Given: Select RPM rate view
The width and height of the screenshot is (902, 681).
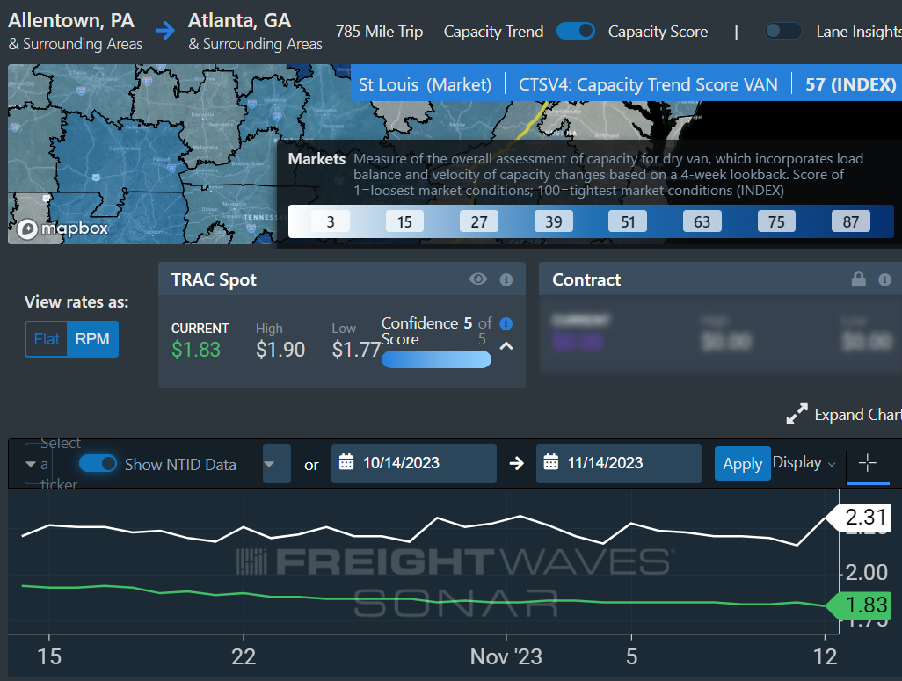Looking at the screenshot, I should (x=92, y=339).
